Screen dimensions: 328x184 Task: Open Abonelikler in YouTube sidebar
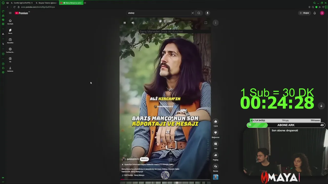tap(10, 41)
